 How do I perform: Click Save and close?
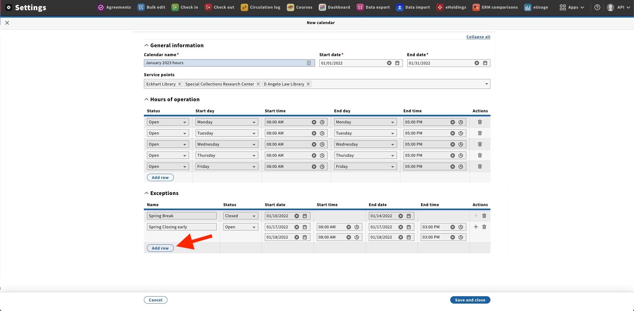(x=470, y=300)
